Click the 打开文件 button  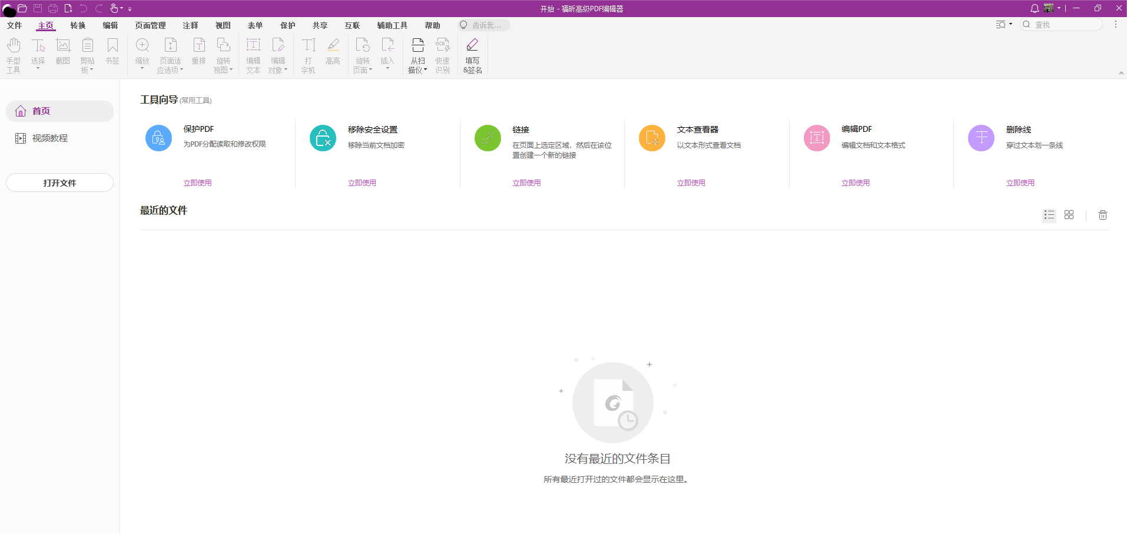tap(59, 183)
